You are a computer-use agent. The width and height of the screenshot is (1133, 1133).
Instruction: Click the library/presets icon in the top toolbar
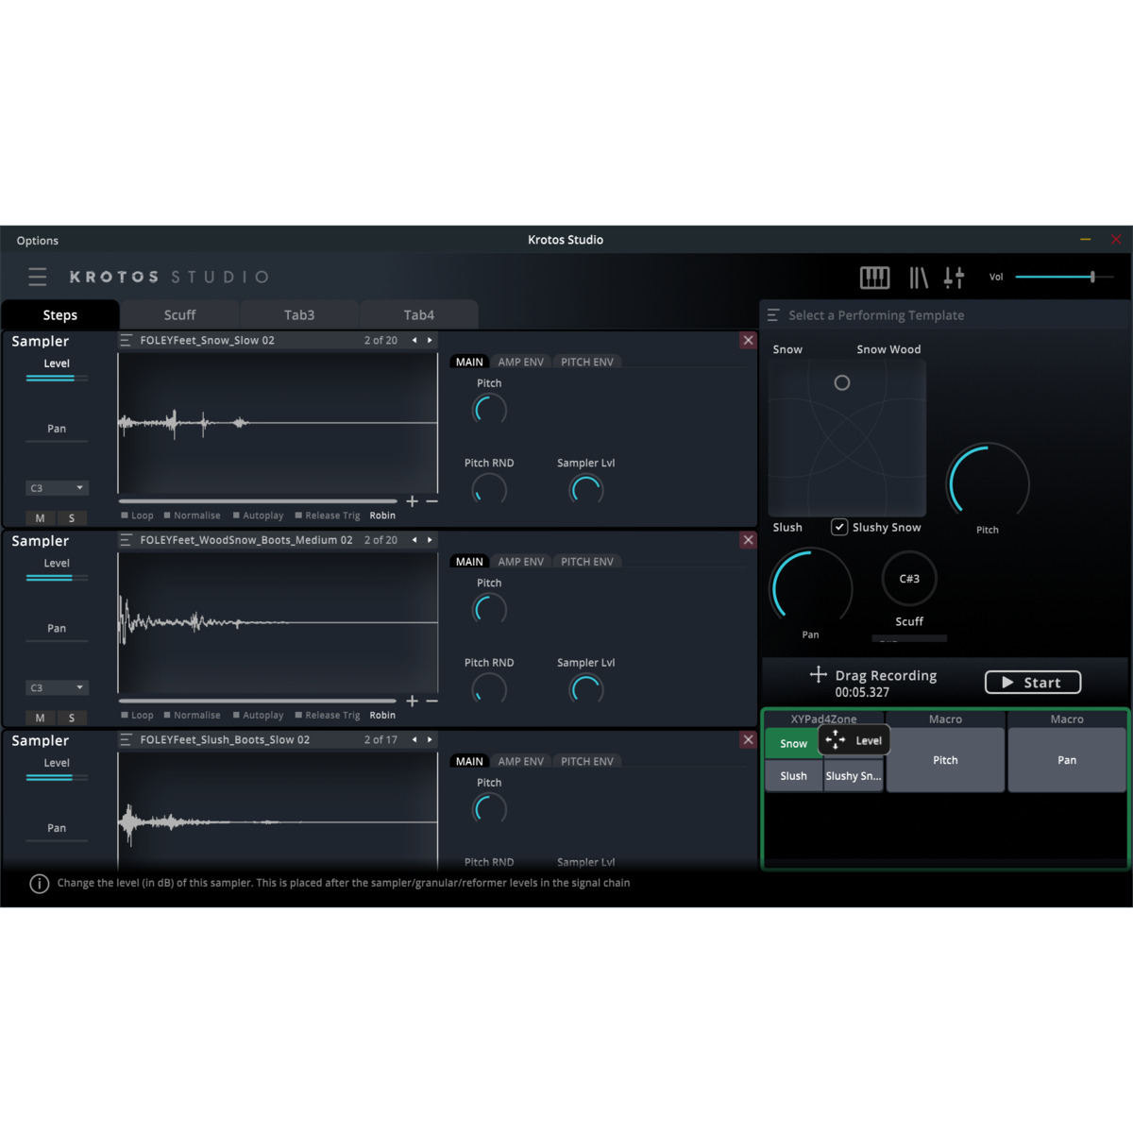(x=917, y=277)
